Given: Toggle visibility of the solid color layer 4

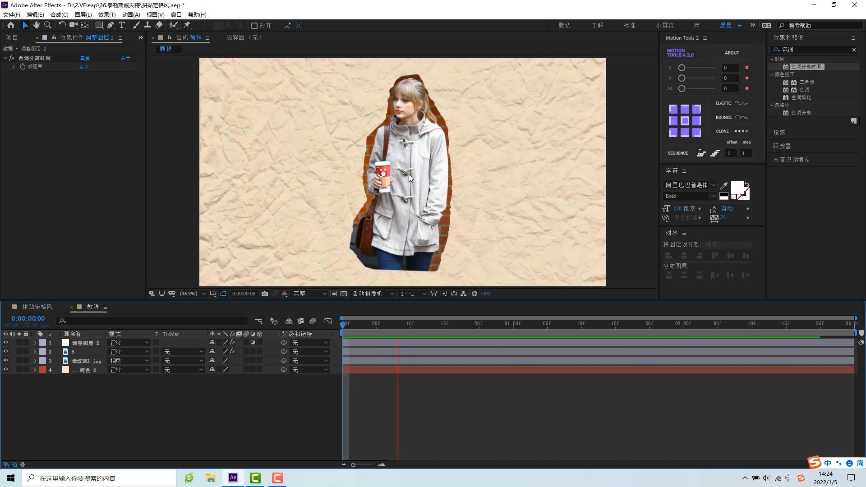Looking at the screenshot, I should coord(6,370).
